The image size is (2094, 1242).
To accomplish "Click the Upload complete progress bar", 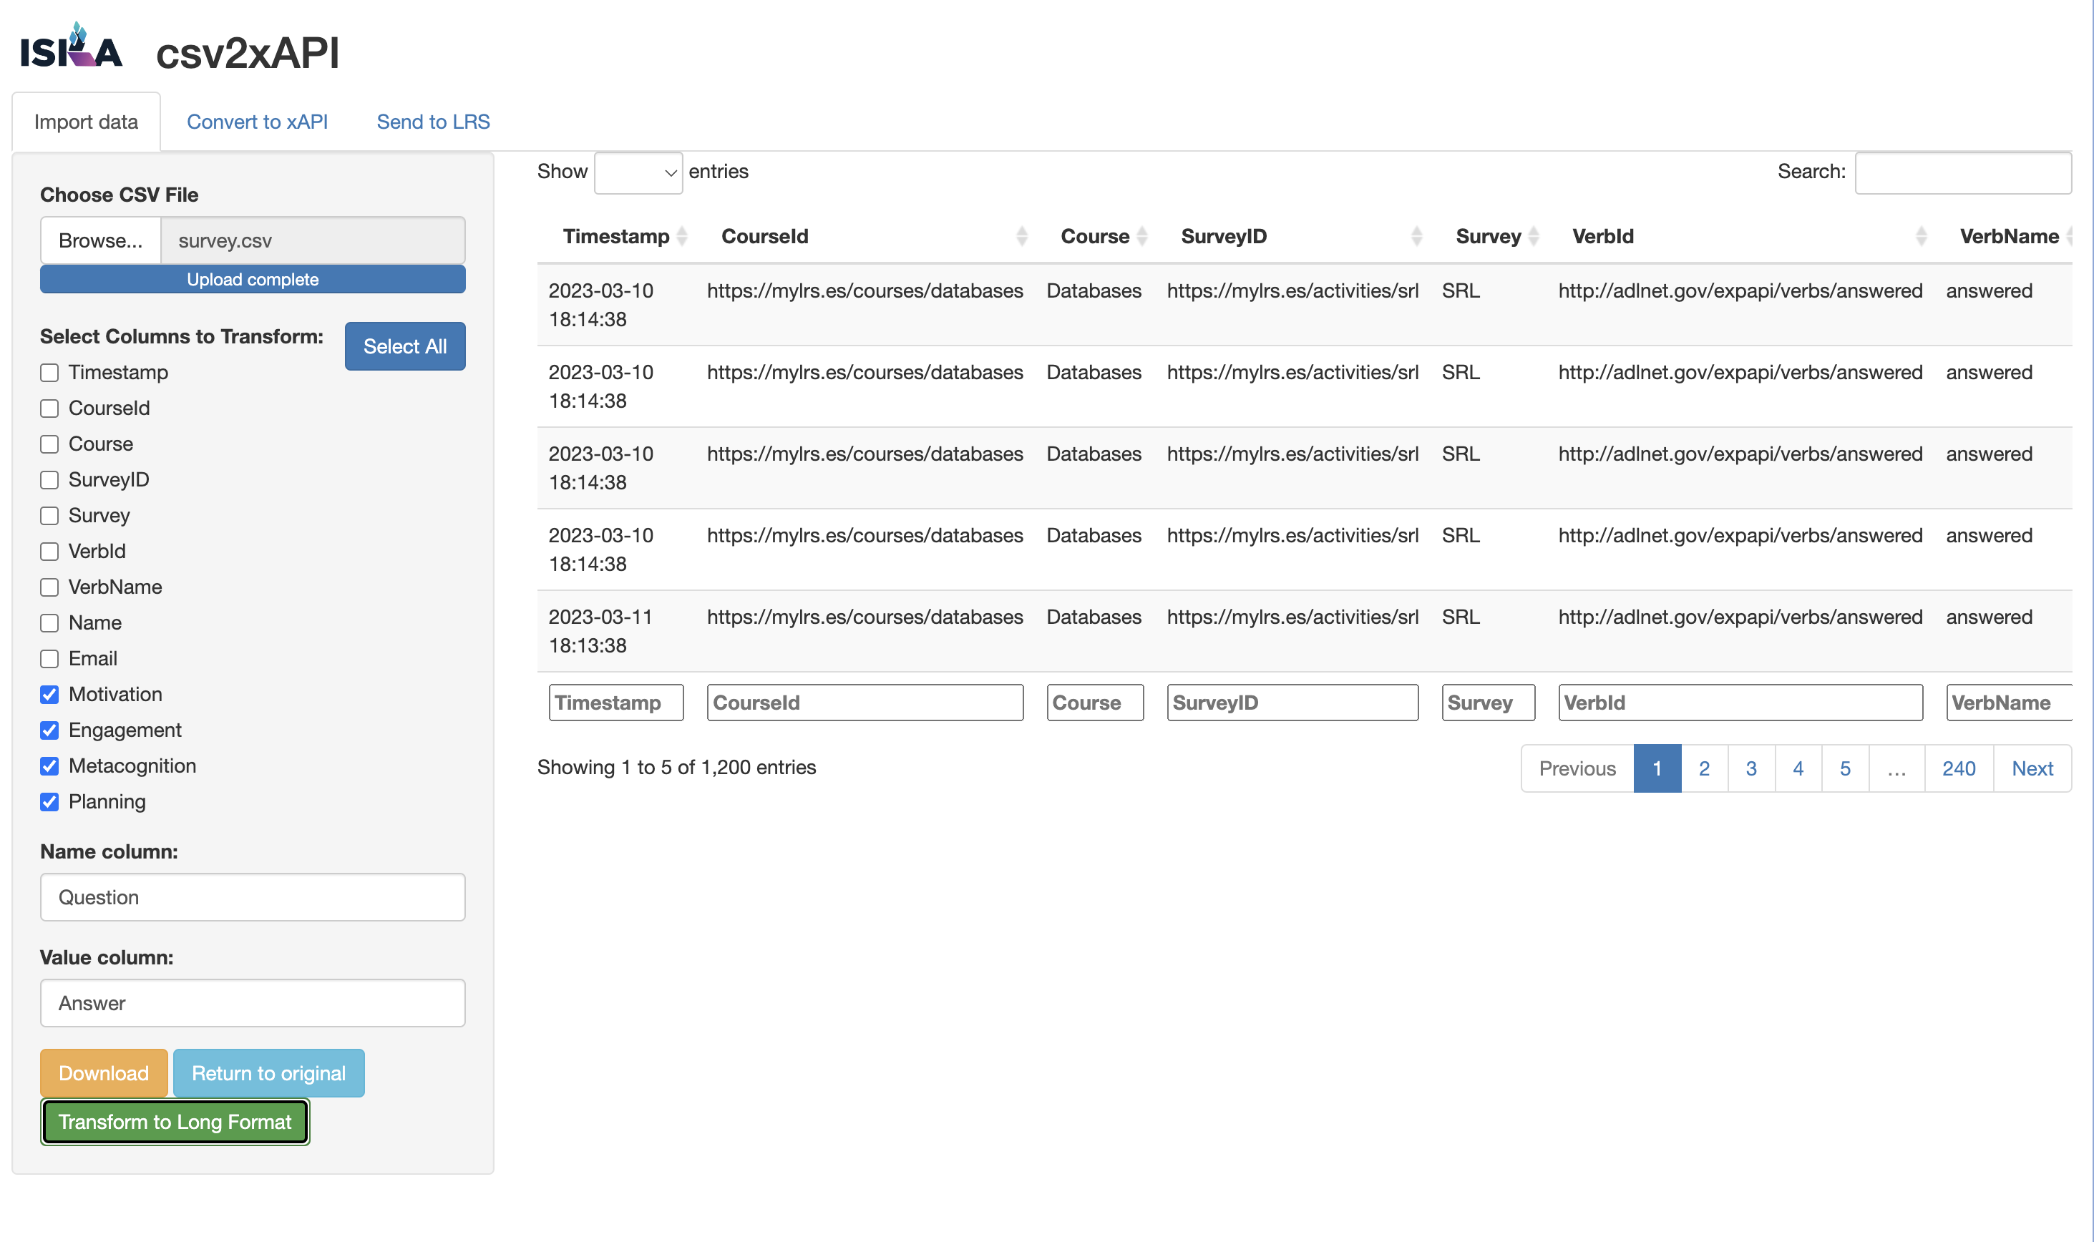I will 252,279.
